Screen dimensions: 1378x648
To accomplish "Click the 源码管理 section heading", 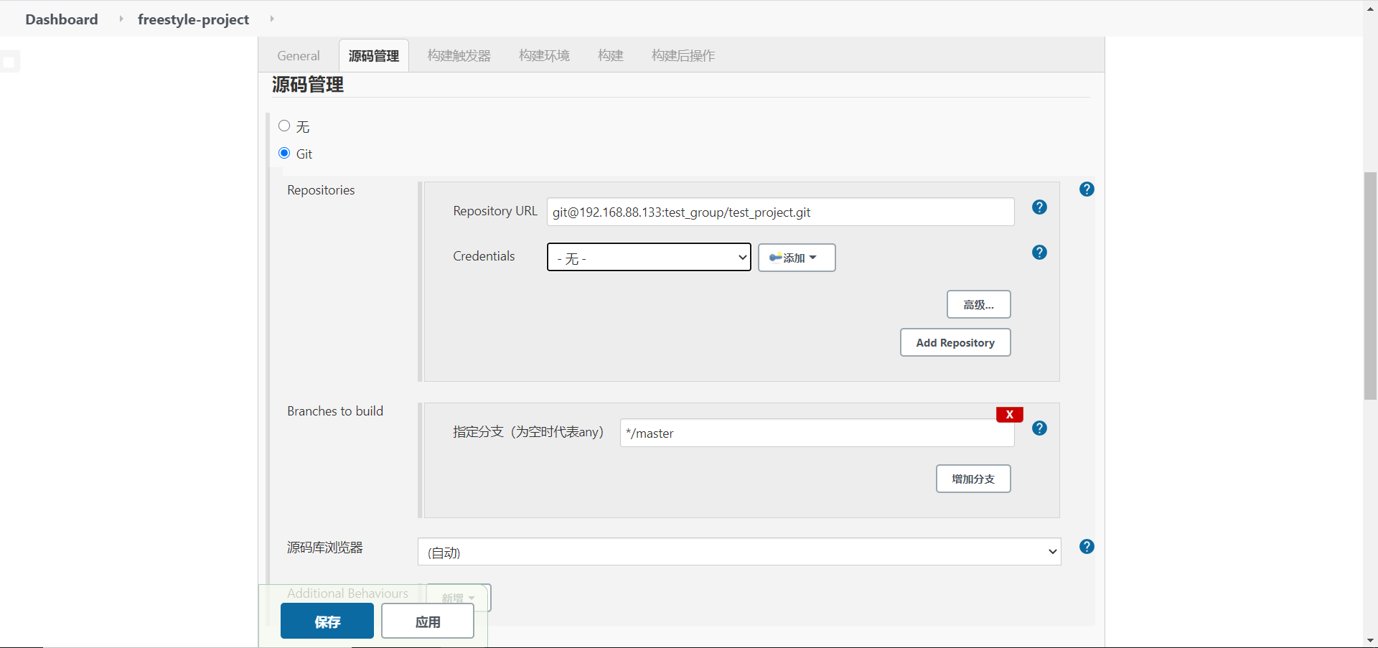I will tap(308, 85).
